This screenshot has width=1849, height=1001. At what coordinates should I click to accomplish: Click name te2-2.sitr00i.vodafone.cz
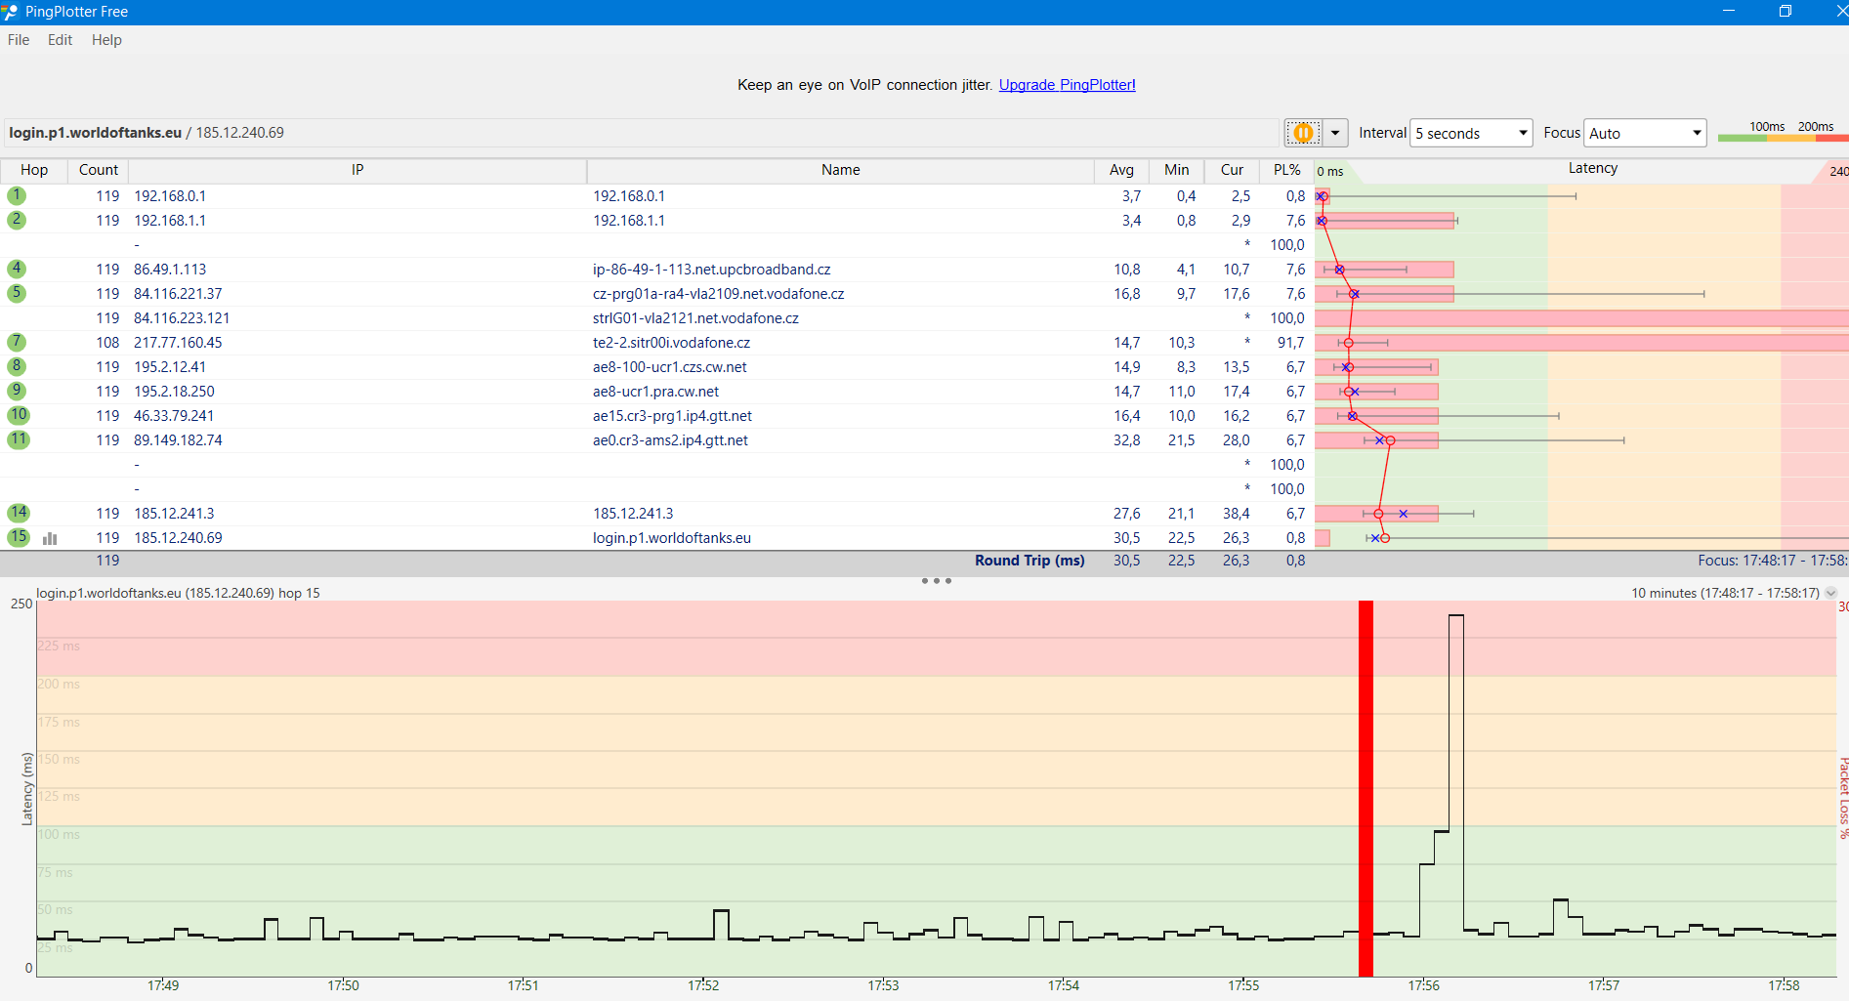(x=672, y=343)
